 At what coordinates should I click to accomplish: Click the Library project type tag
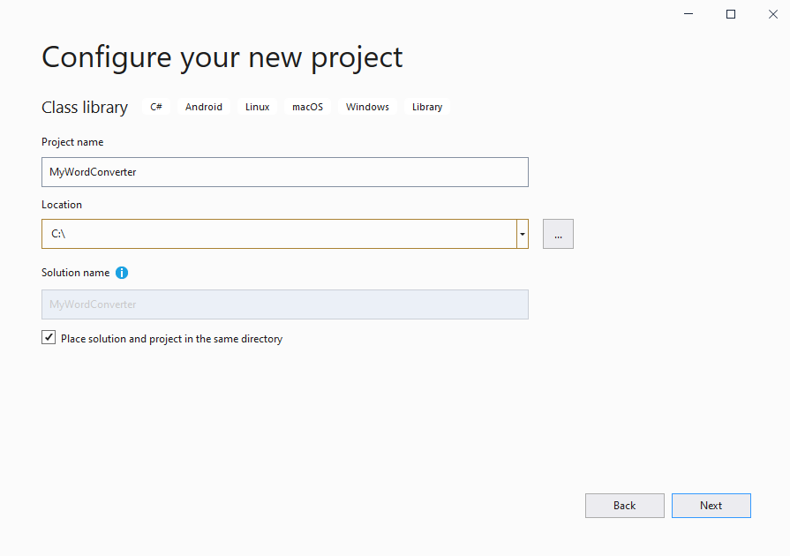427,107
